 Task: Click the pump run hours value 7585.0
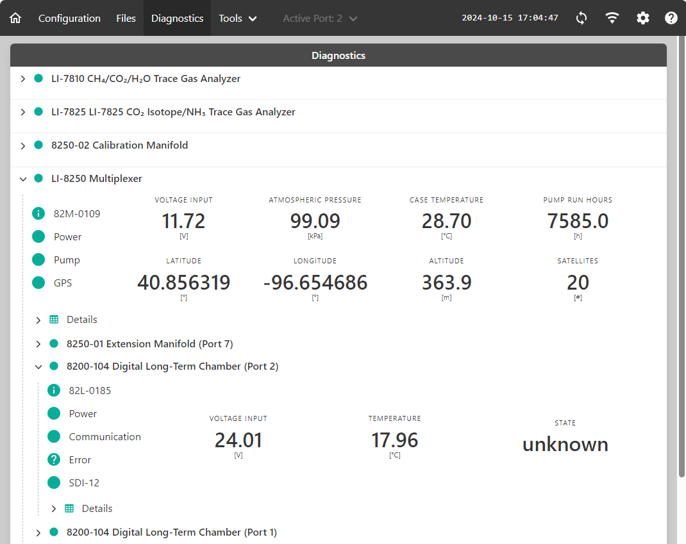pos(578,221)
